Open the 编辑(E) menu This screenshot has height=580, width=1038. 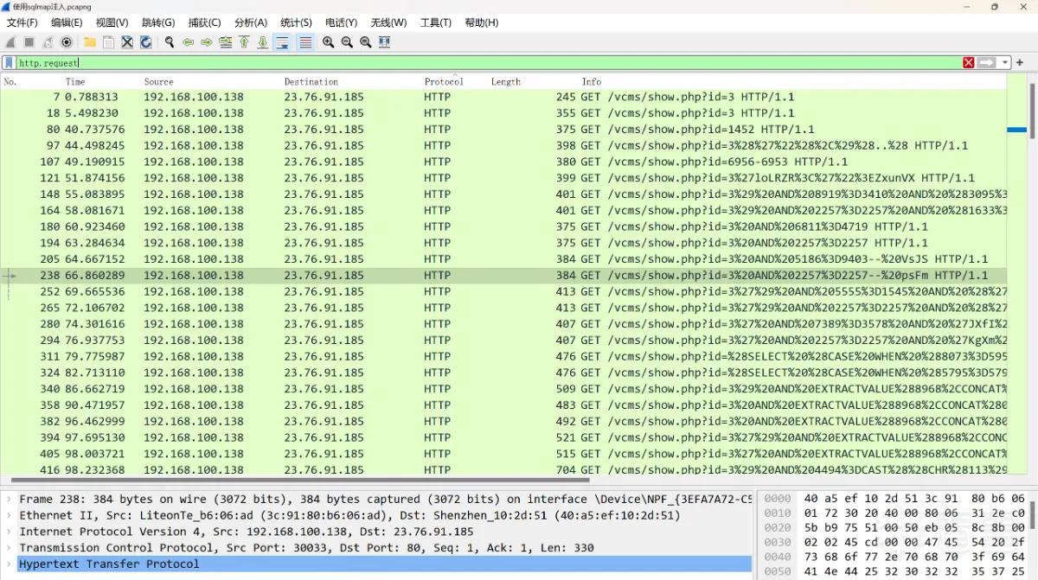click(x=67, y=22)
